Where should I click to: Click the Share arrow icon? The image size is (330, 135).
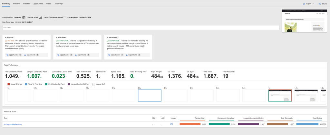click(x=320, y=4)
